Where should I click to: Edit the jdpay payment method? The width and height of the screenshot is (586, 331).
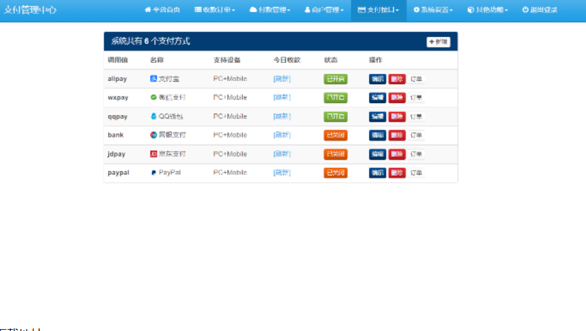377,154
